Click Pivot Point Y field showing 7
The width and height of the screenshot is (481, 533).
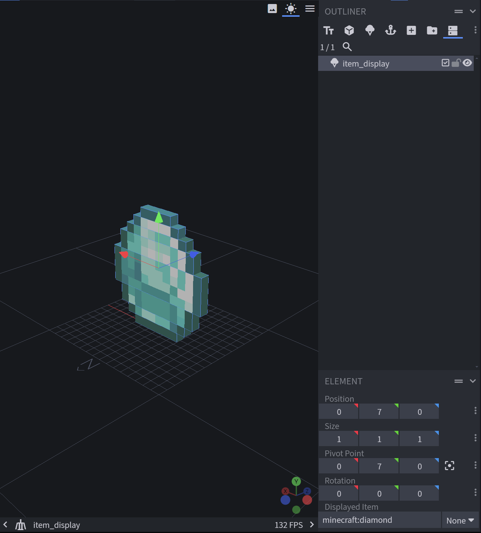point(379,466)
